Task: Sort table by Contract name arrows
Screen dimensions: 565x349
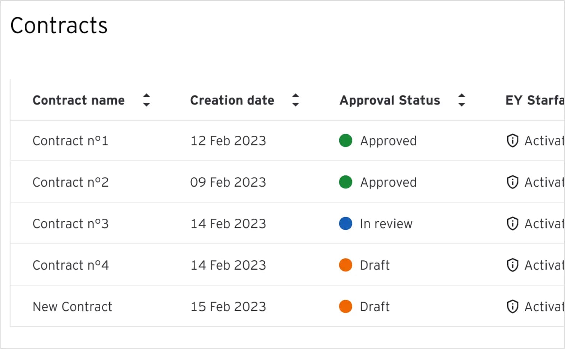Action: [x=146, y=100]
